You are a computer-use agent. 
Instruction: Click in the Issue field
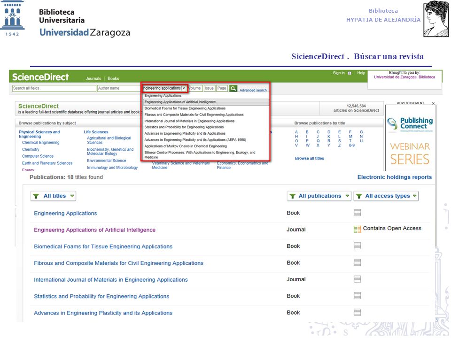click(x=210, y=88)
